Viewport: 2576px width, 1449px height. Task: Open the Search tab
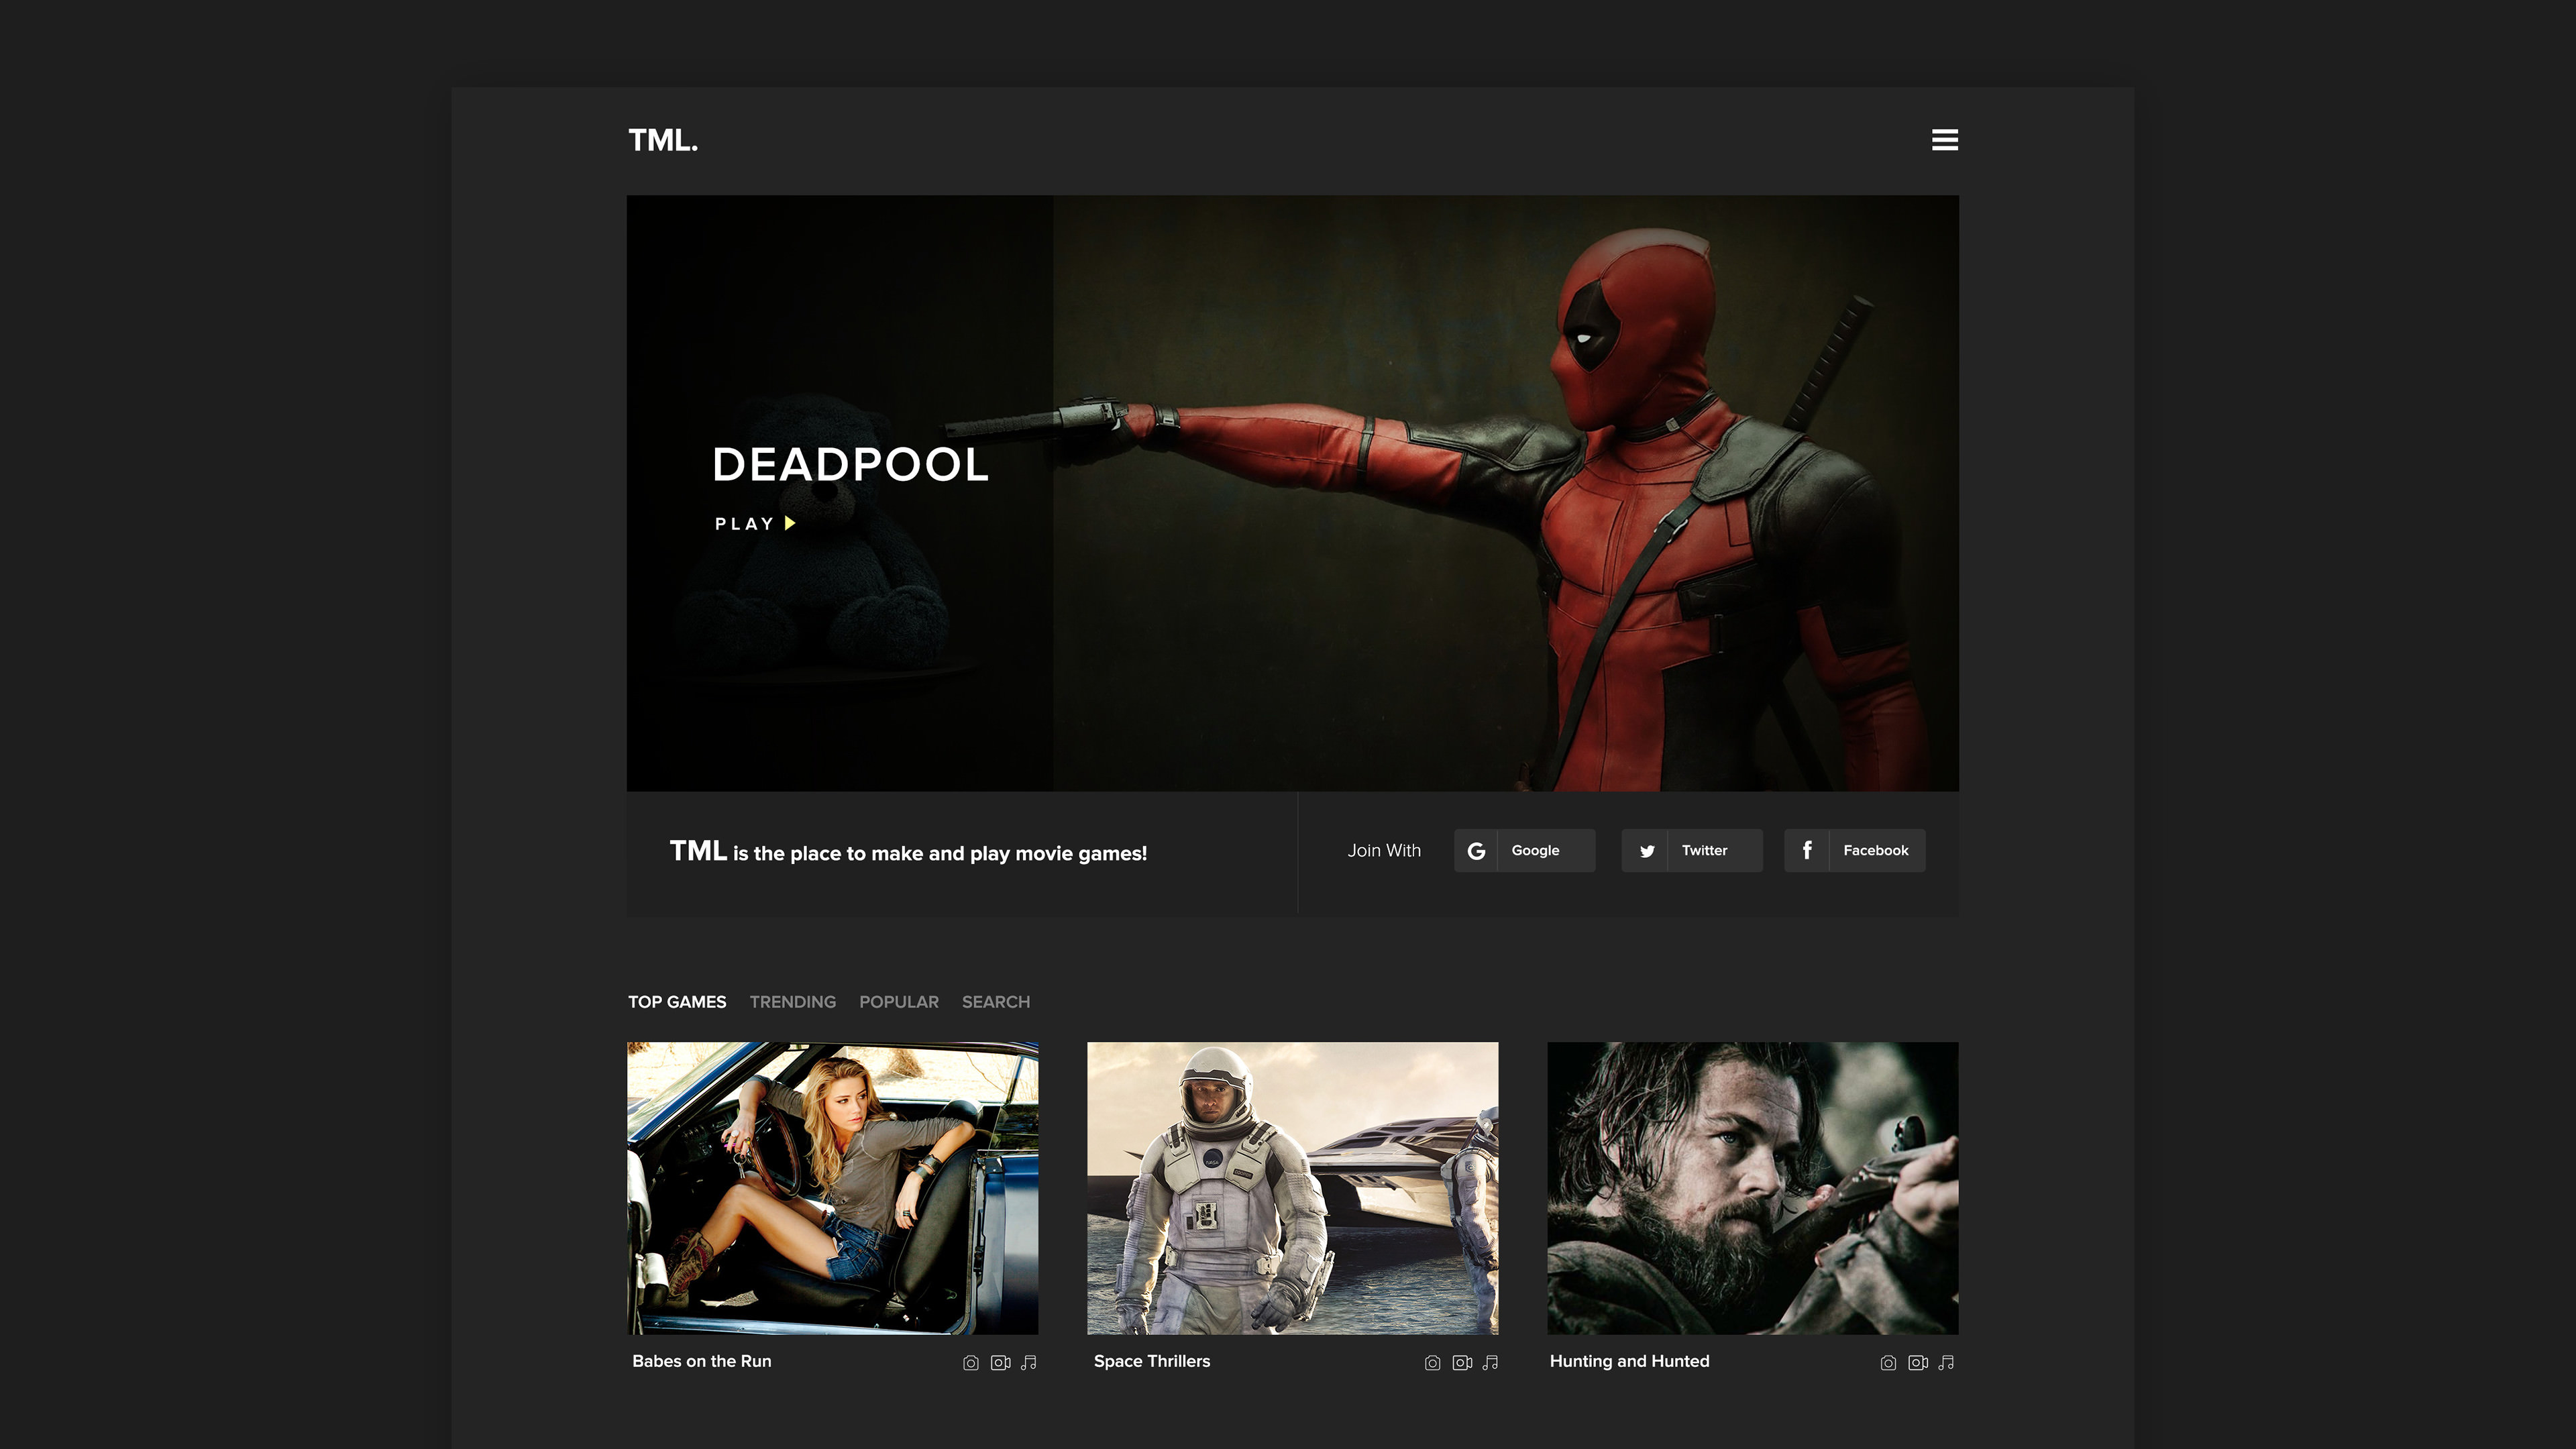point(995,1002)
